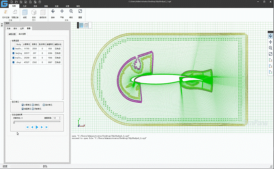Click the cell value 30577
This screenshot has height=169, width=274.
click(27, 53)
